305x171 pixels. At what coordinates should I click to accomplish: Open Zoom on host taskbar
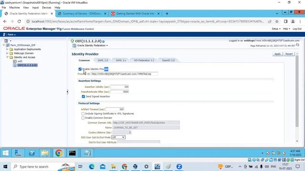(x=179, y=167)
